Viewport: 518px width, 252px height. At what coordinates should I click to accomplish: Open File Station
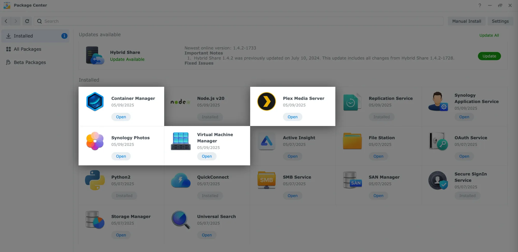pos(378,156)
